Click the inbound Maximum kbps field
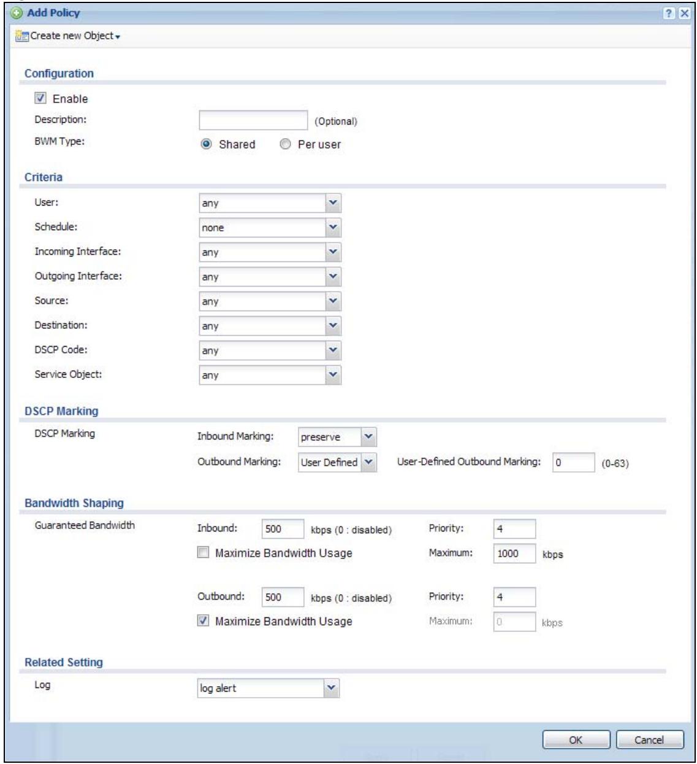 pos(514,554)
